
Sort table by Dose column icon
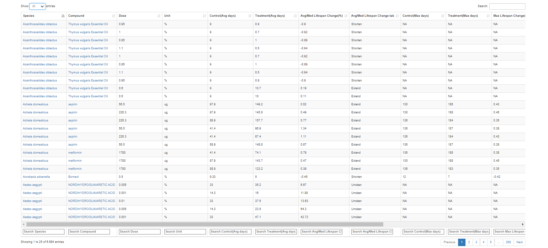click(159, 16)
